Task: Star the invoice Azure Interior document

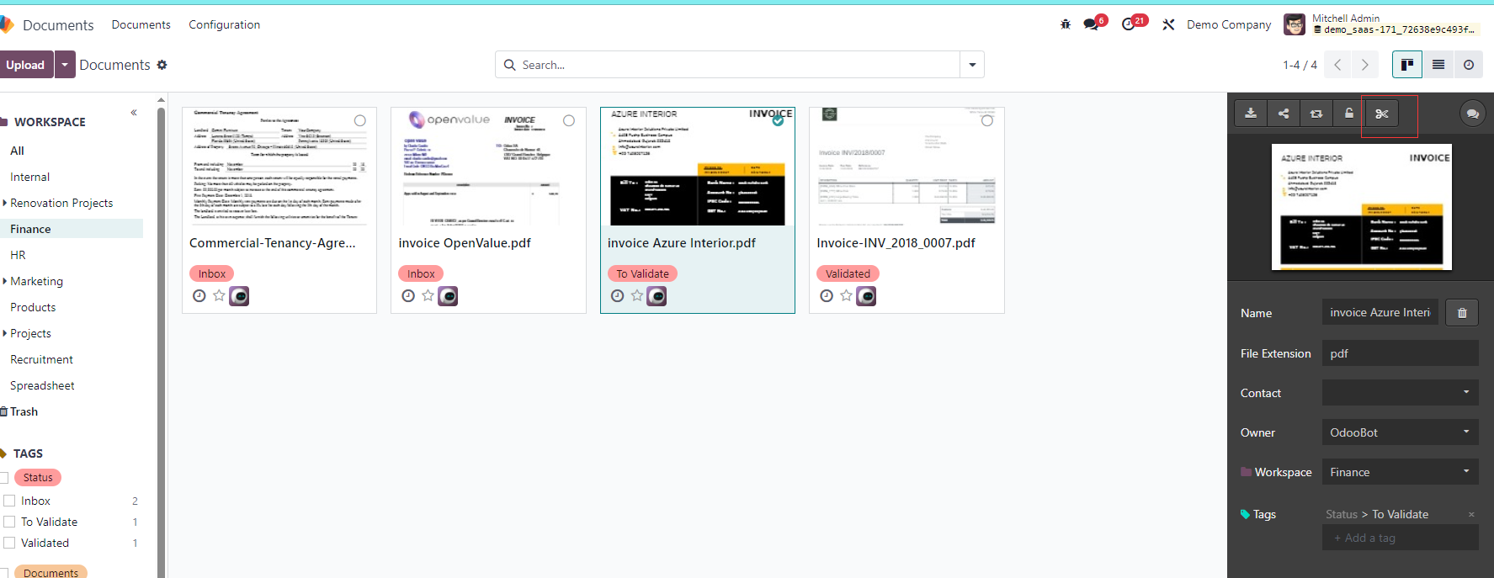Action: 637,295
